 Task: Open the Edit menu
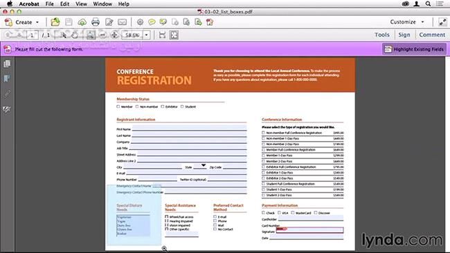pyautogui.click(x=64, y=3)
